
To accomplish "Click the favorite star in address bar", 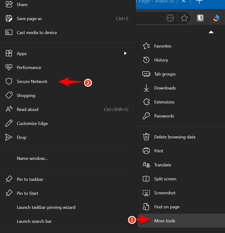I will click(184, 18).
